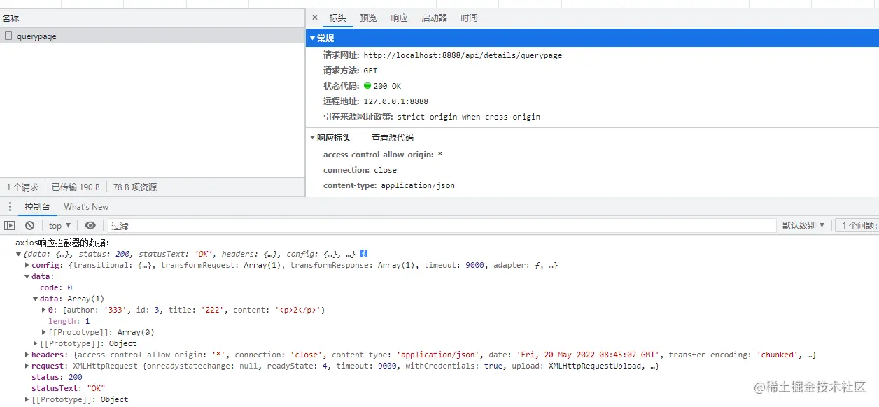This screenshot has height=407, width=879.
Task: Open live expression eye icon
Action: [90, 225]
